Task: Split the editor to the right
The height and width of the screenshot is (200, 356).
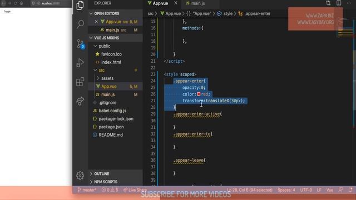Action: [x=339, y=3]
